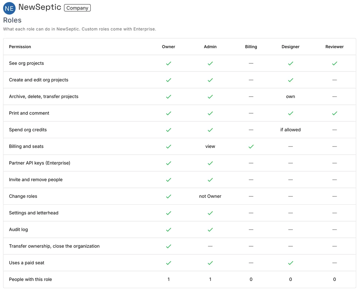Click the 'not Owner' value for Change roles
The height and width of the screenshot is (292, 360).
210,196
